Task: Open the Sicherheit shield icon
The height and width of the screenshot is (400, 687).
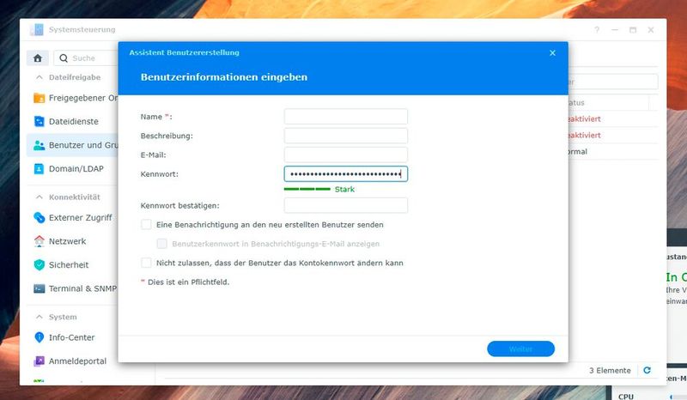Action: pyautogui.click(x=39, y=264)
